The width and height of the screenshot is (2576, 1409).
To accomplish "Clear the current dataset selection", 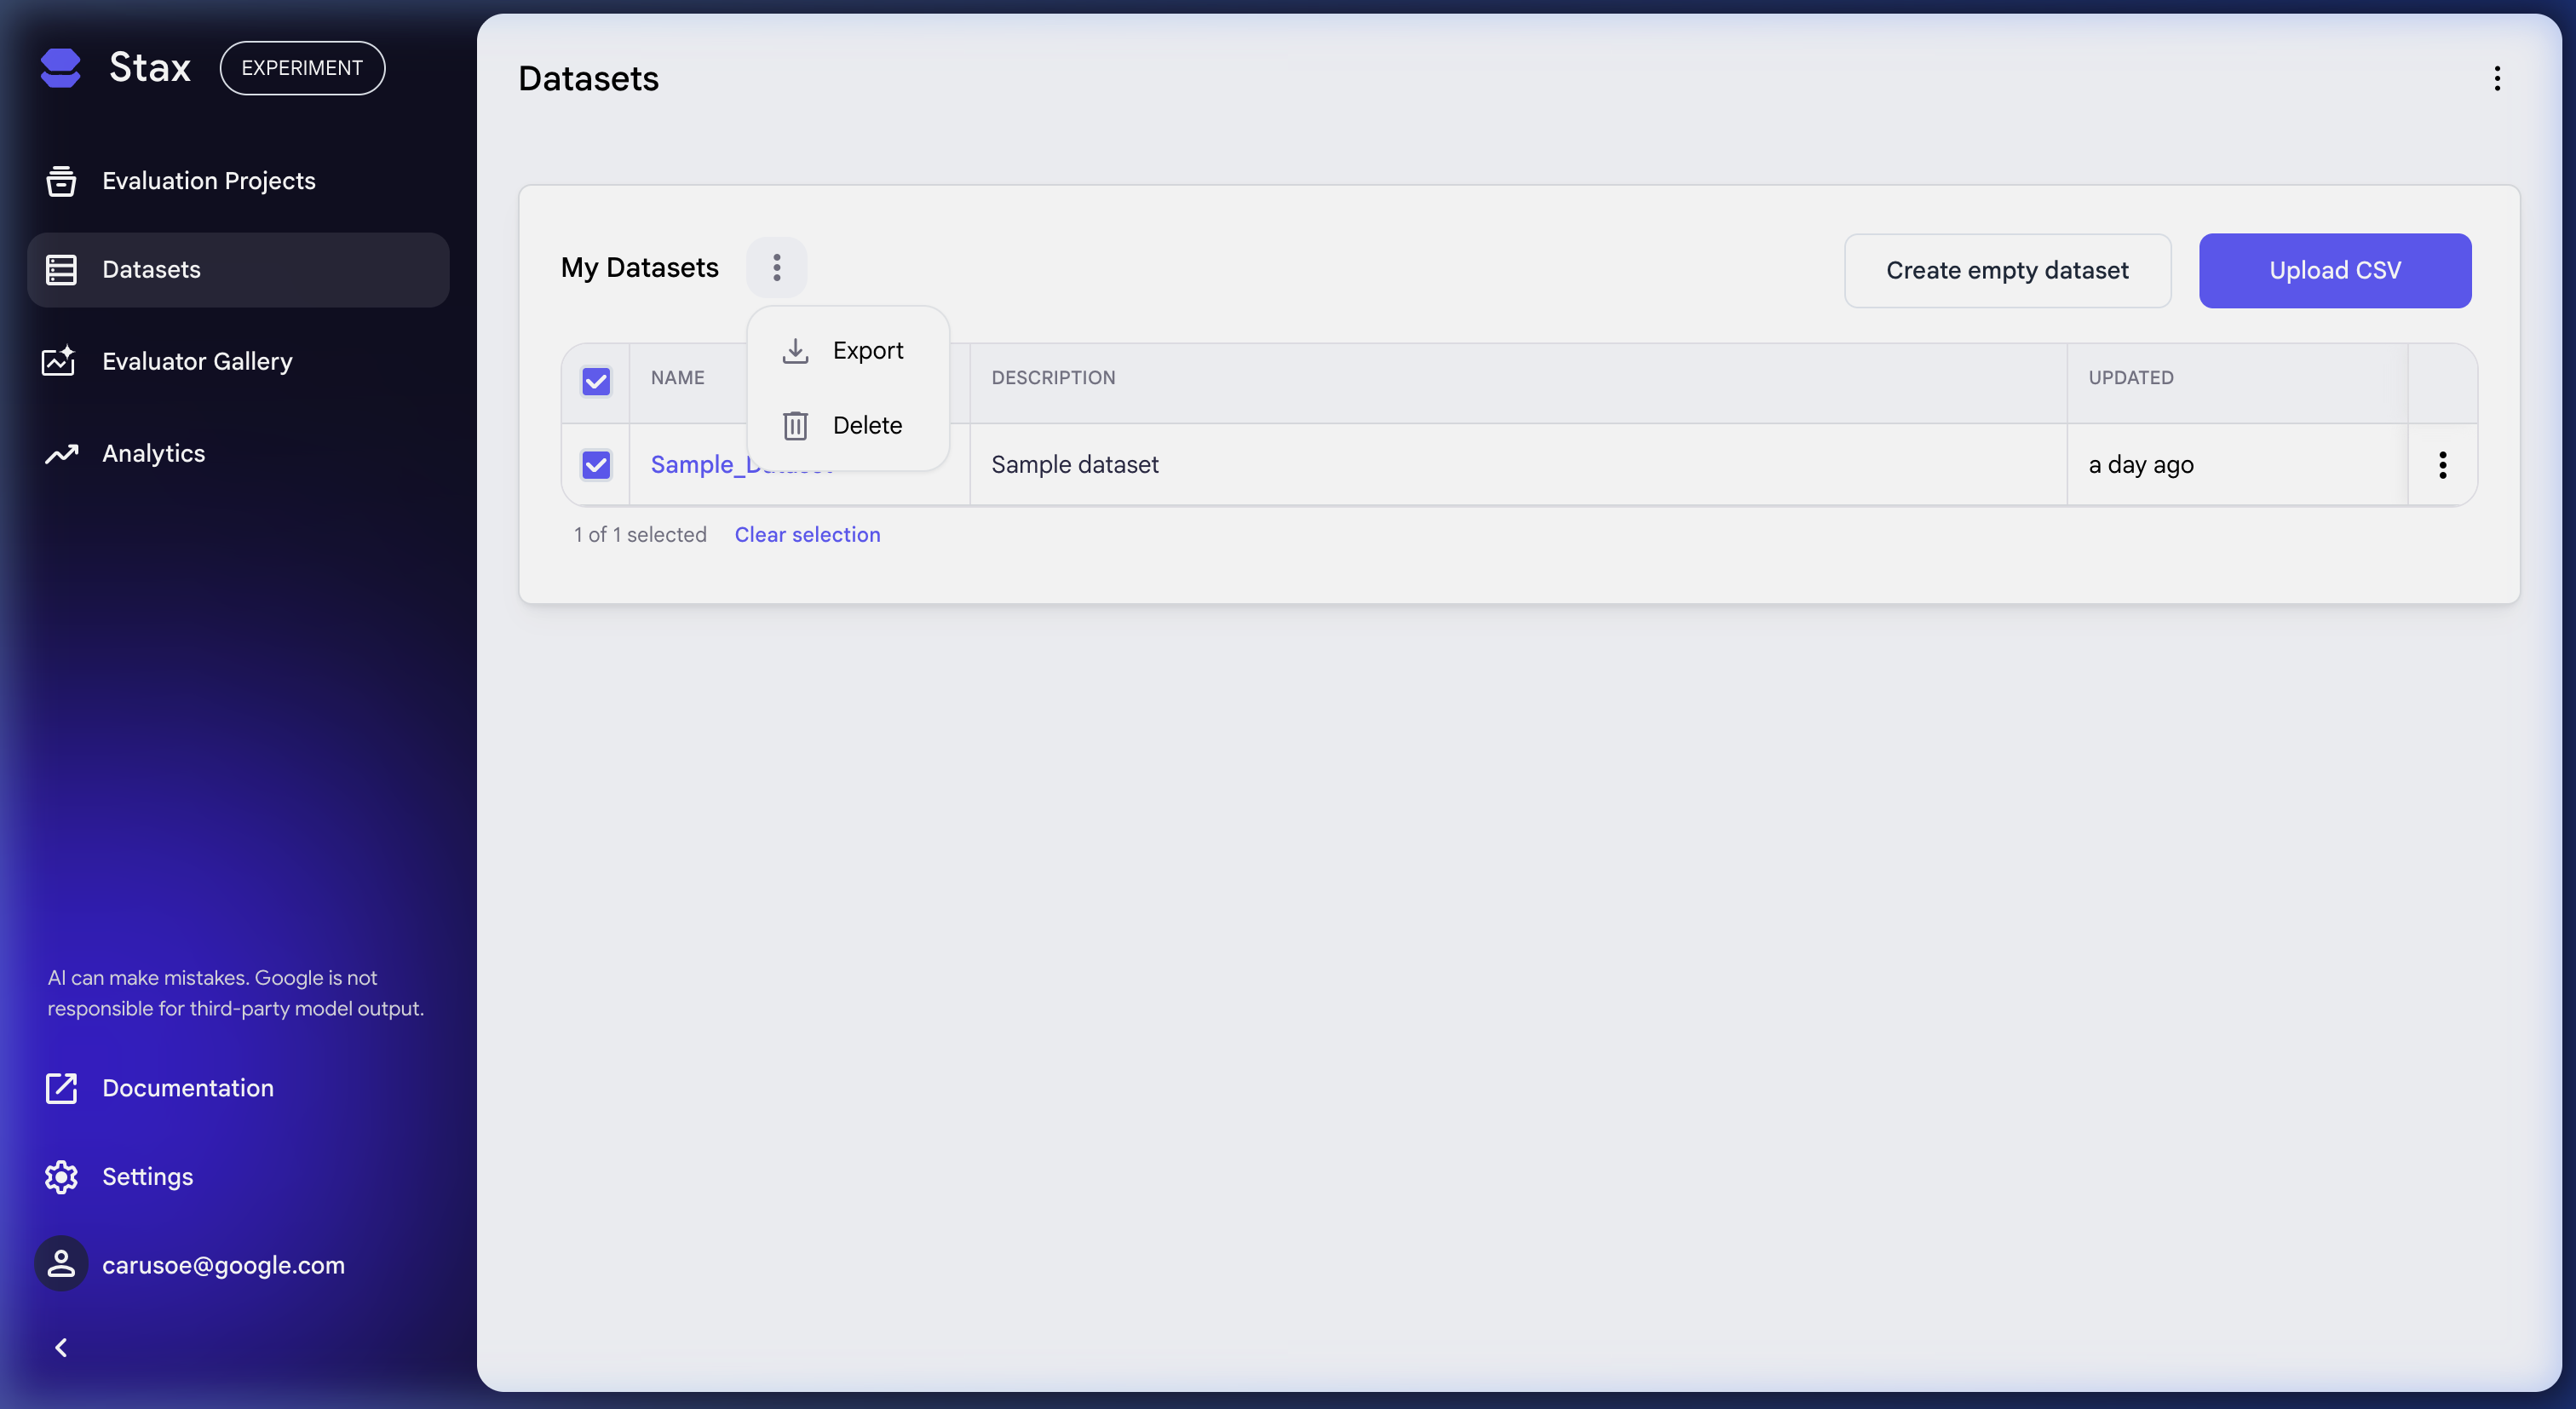I will coord(807,534).
